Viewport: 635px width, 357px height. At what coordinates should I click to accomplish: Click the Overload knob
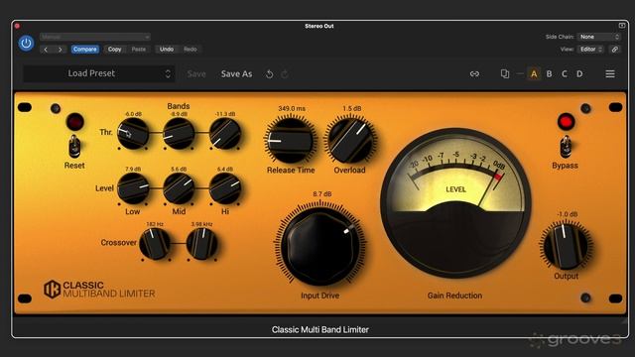point(350,140)
